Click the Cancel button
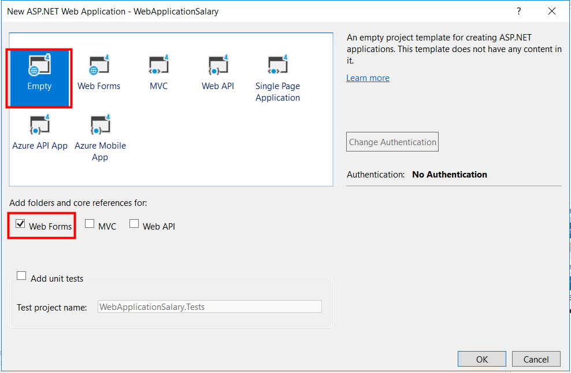Viewport: 571px width, 373px height. coord(536,359)
